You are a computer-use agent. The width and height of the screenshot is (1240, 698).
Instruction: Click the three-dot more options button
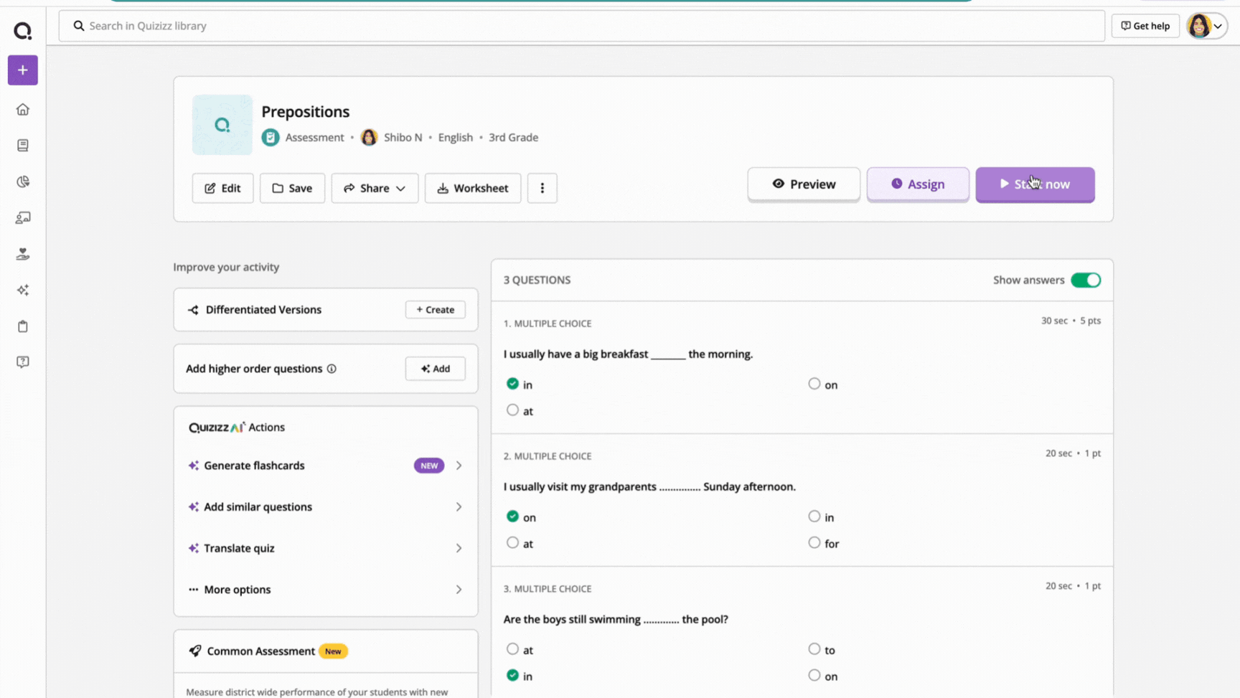[542, 188]
